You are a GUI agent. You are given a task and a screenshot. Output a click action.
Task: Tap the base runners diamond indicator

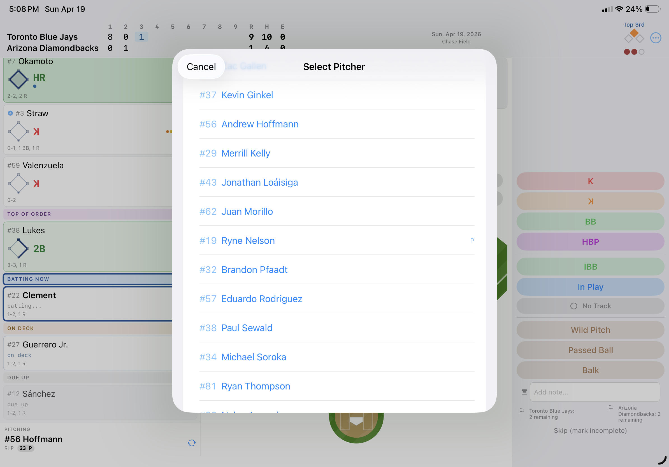click(634, 36)
